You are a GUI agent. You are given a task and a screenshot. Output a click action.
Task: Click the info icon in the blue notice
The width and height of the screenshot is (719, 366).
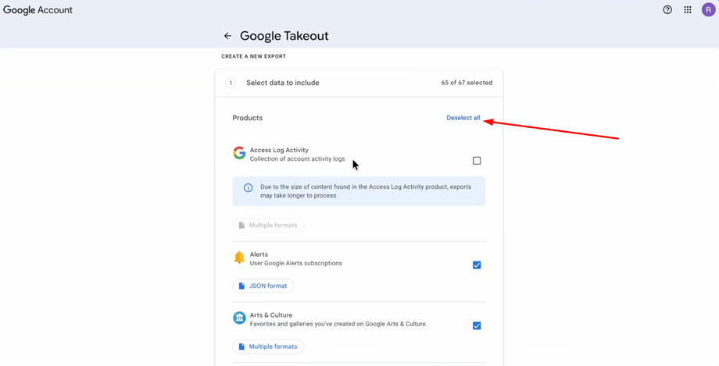pos(248,187)
